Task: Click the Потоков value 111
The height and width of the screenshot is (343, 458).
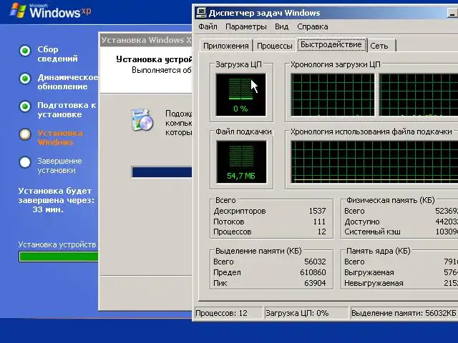Action: [319, 222]
